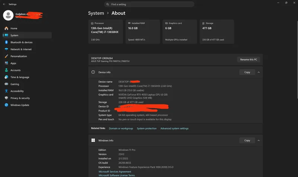Copy the Device info details
The image size is (298, 177).
click(x=247, y=72)
